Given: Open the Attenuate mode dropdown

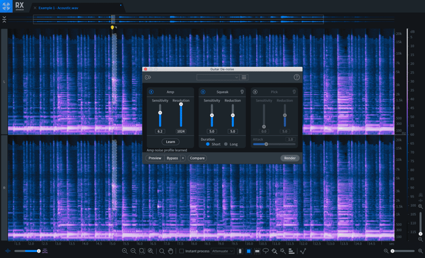Looking at the screenshot, I should click(x=223, y=251).
